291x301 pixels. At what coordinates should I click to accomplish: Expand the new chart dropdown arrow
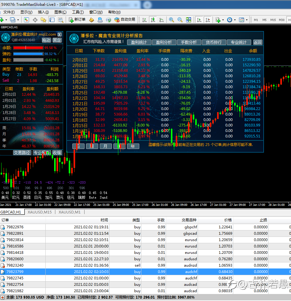point(6,20)
